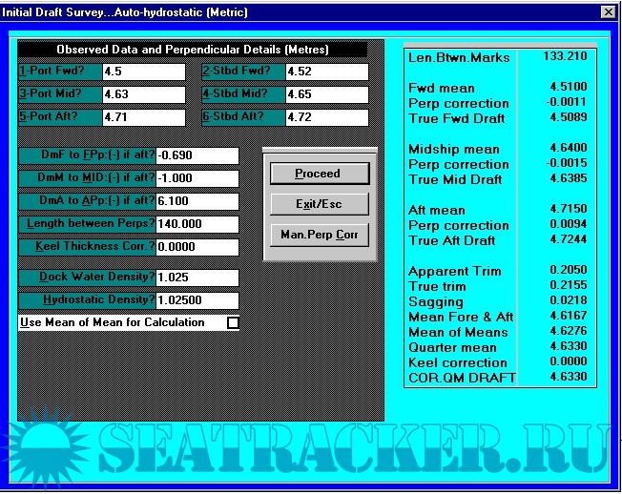Click the Proceed button

tap(318, 174)
